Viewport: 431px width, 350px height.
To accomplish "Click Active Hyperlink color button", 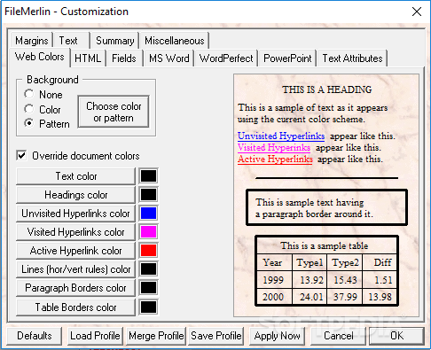I will 76,251.
